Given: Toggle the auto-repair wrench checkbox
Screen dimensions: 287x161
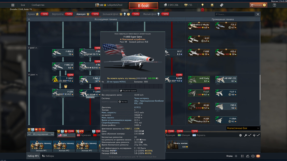Looking at the screenshot, I should [250, 135].
